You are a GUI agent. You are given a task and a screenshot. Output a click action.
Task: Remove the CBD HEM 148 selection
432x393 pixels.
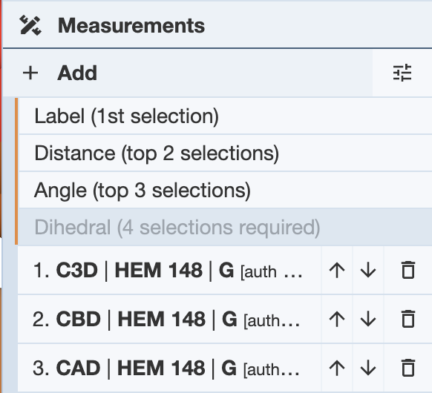pyautogui.click(x=408, y=320)
